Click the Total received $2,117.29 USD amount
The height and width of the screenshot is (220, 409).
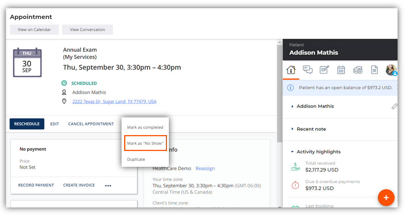[321, 170]
